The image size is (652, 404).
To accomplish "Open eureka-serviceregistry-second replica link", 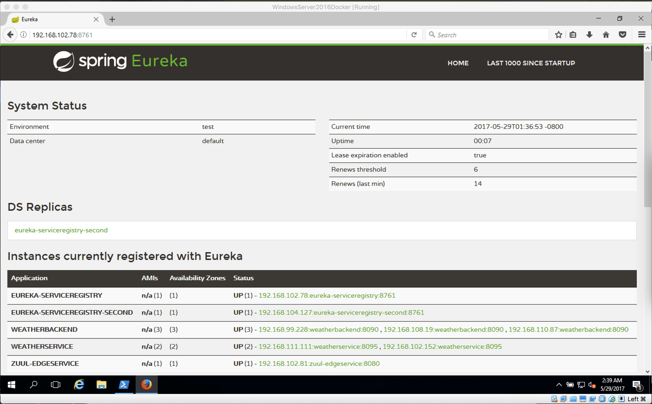I will tap(61, 230).
